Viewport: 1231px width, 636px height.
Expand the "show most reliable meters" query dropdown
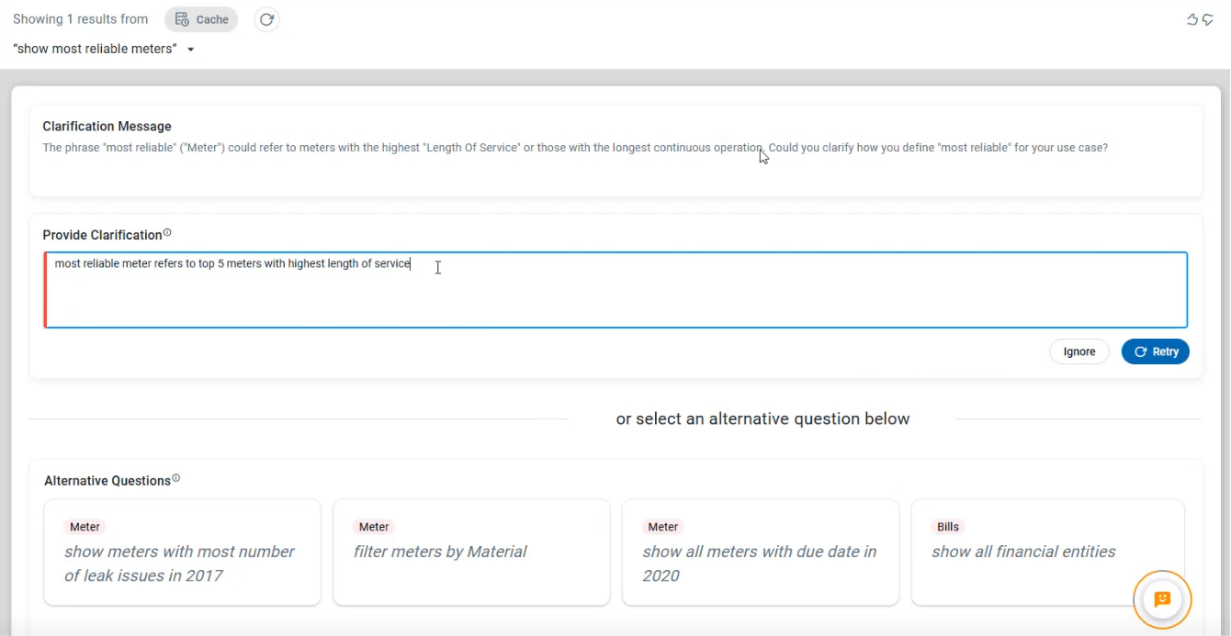coord(191,50)
